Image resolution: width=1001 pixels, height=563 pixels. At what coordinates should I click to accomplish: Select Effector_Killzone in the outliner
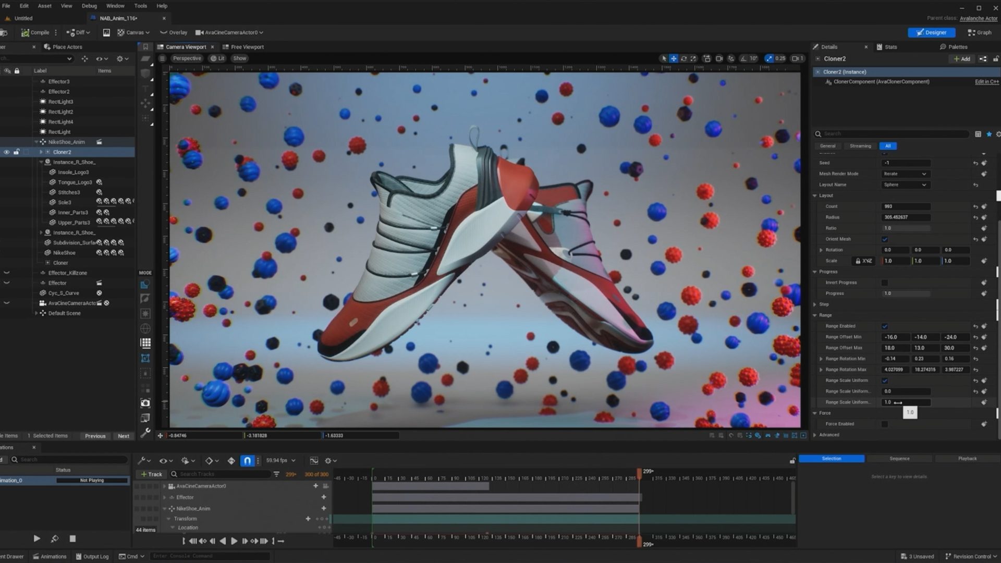click(x=68, y=273)
